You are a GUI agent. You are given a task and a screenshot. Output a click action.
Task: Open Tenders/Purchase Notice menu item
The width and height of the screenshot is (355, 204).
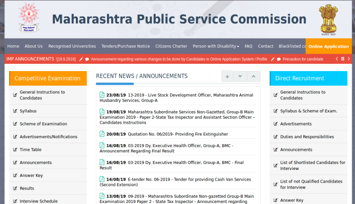click(x=125, y=46)
